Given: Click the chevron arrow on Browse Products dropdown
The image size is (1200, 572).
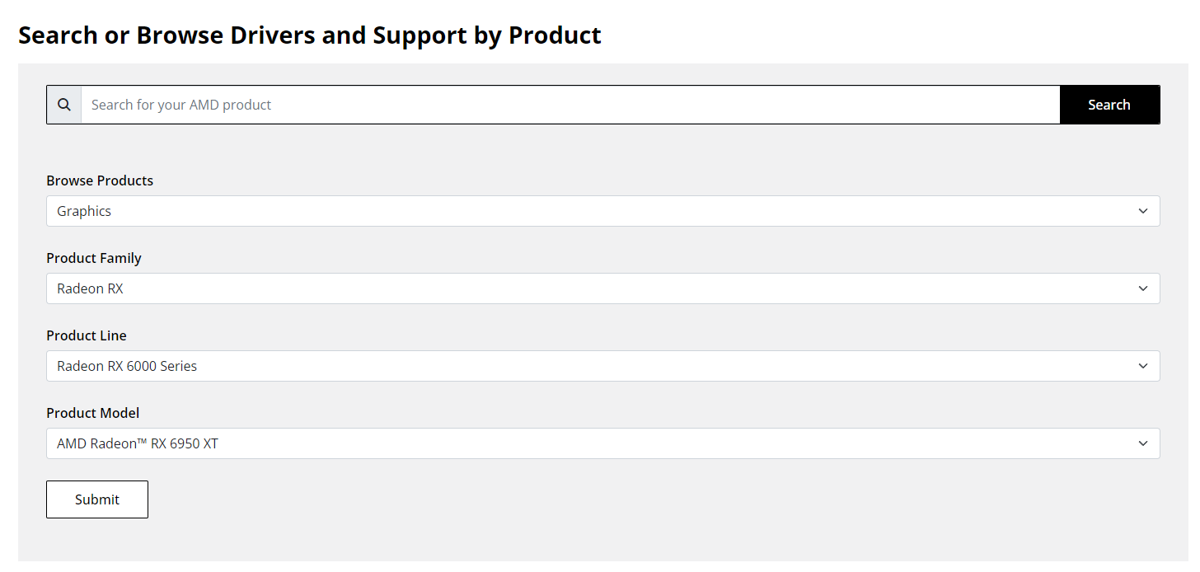Looking at the screenshot, I should [x=1142, y=211].
